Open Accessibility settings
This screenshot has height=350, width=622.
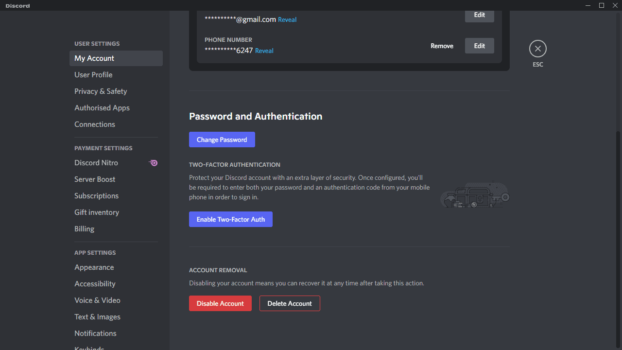116,284
